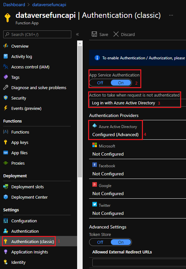Image resolution: width=186 pixels, height=269 pixels.
Task: Click the App keys key icon
Action: (x=6, y=142)
